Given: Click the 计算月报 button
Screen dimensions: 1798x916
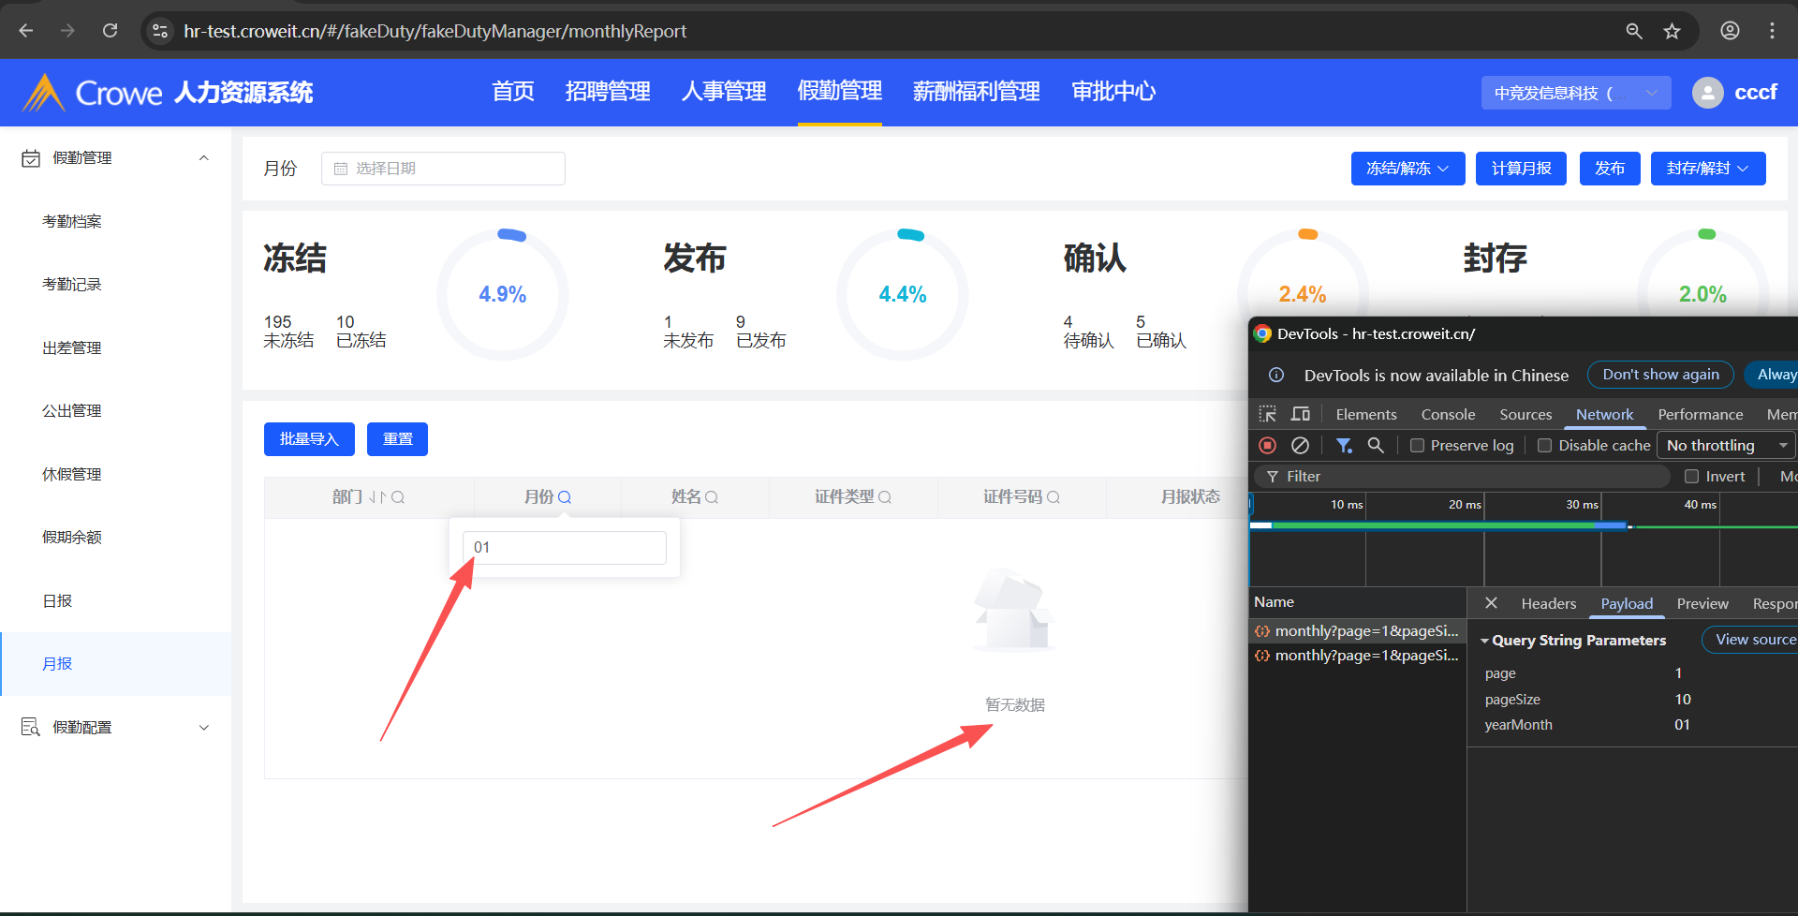Looking at the screenshot, I should coord(1521,169).
